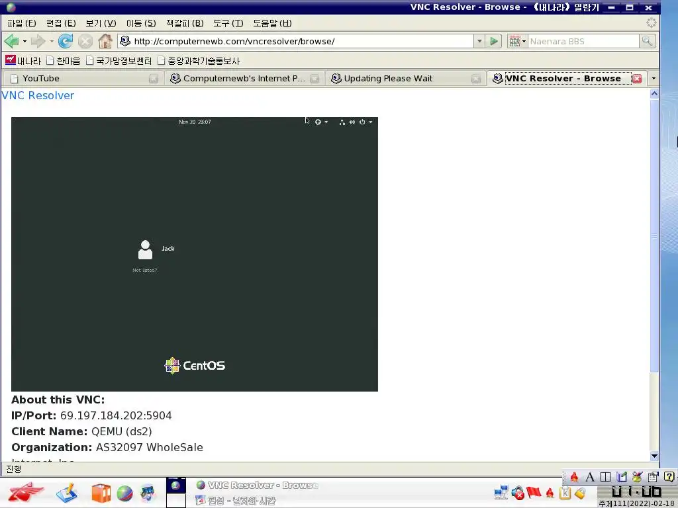This screenshot has height=508, width=678.
Task: Expand the address bar URL dropdown
Action: coord(479,41)
